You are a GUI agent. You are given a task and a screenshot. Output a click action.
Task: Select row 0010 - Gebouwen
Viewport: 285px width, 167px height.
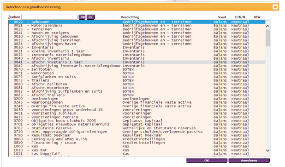point(137,22)
